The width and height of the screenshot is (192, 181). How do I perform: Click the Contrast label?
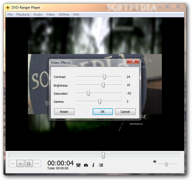tap(60, 77)
